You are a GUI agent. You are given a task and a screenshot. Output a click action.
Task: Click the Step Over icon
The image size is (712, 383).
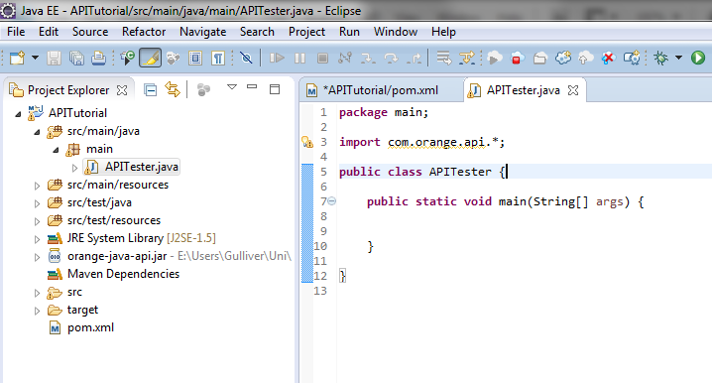coord(391,58)
